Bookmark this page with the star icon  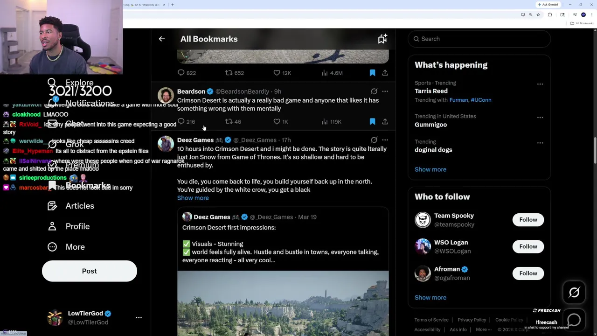(538, 15)
